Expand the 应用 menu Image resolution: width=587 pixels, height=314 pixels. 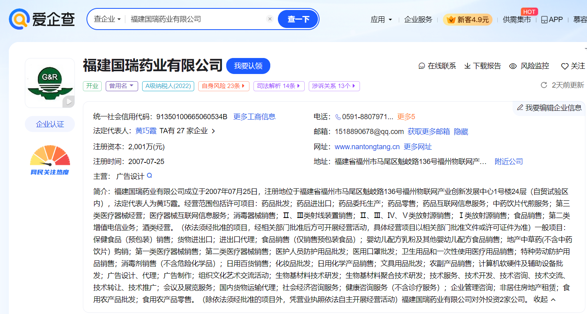(381, 19)
